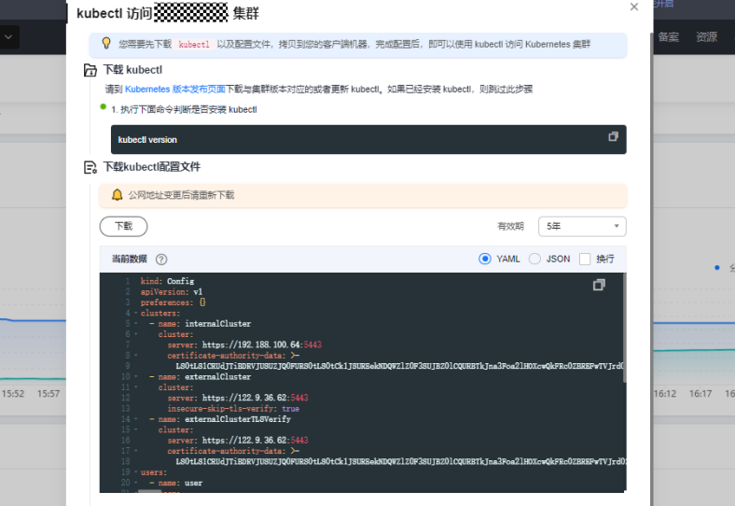Collapse fold arrow at line 6 cluster
The image size is (735, 506).
click(x=136, y=334)
